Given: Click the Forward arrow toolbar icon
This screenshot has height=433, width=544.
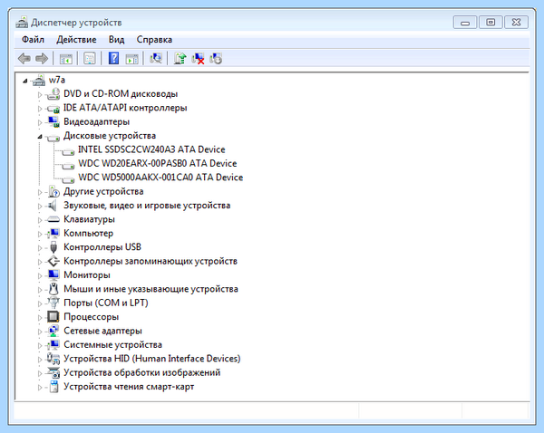Looking at the screenshot, I should [x=42, y=59].
